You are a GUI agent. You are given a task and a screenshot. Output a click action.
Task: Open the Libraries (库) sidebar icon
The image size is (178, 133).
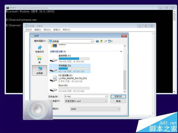[x=39, y=59]
